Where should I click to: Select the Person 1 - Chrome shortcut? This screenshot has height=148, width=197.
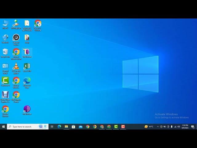coord(38,25)
